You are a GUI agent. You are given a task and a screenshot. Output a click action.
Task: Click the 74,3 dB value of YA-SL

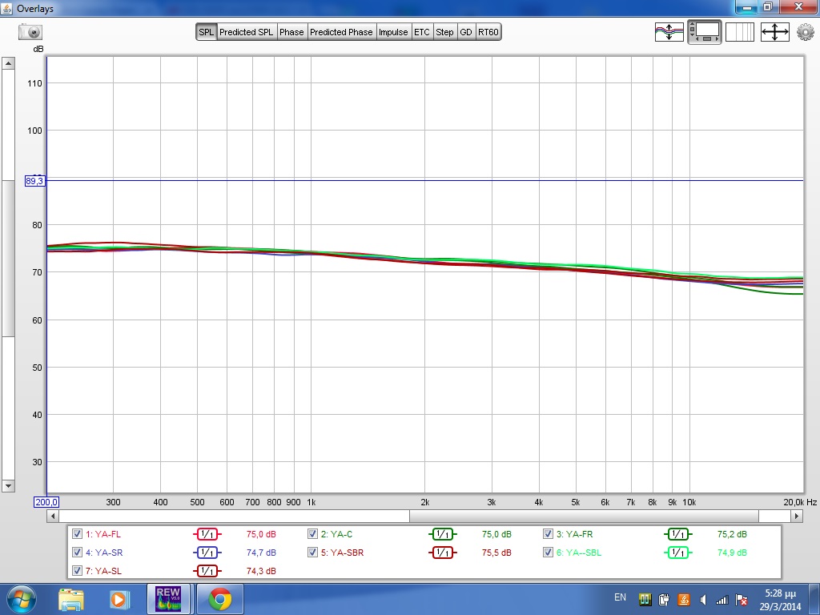[x=262, y=571]
